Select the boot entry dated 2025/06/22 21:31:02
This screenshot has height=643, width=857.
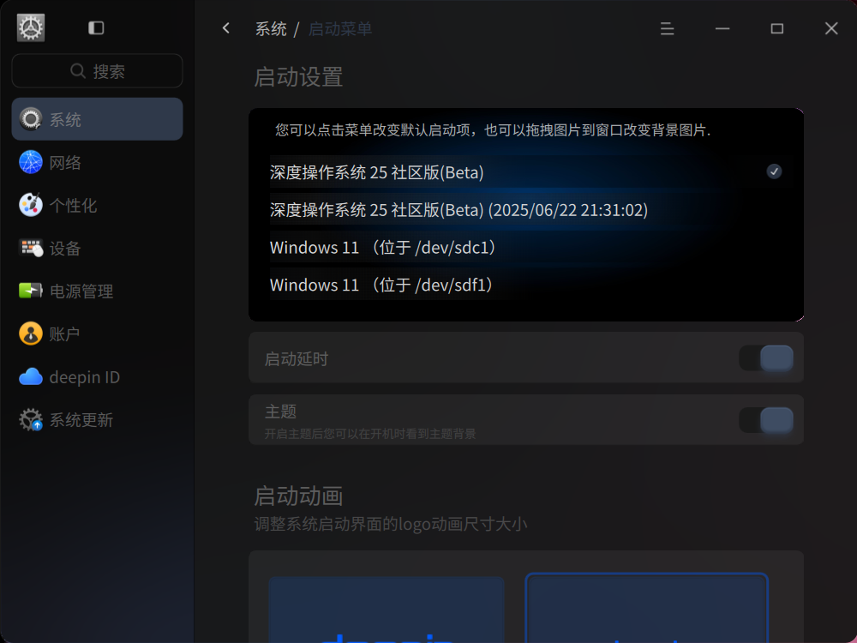(x=531, y=210)
